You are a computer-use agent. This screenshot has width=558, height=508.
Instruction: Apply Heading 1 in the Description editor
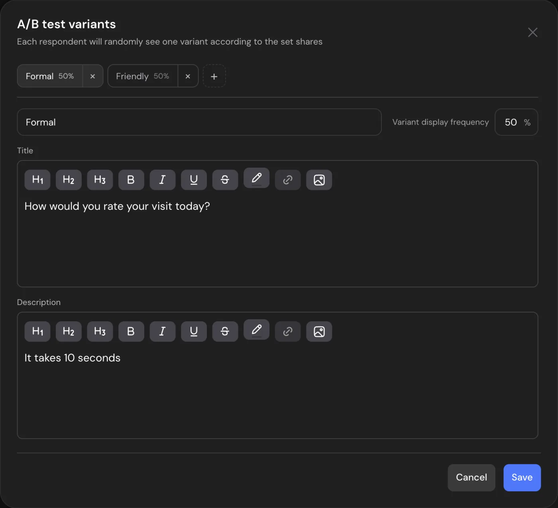pyautogui.click(x=37, y=332)
